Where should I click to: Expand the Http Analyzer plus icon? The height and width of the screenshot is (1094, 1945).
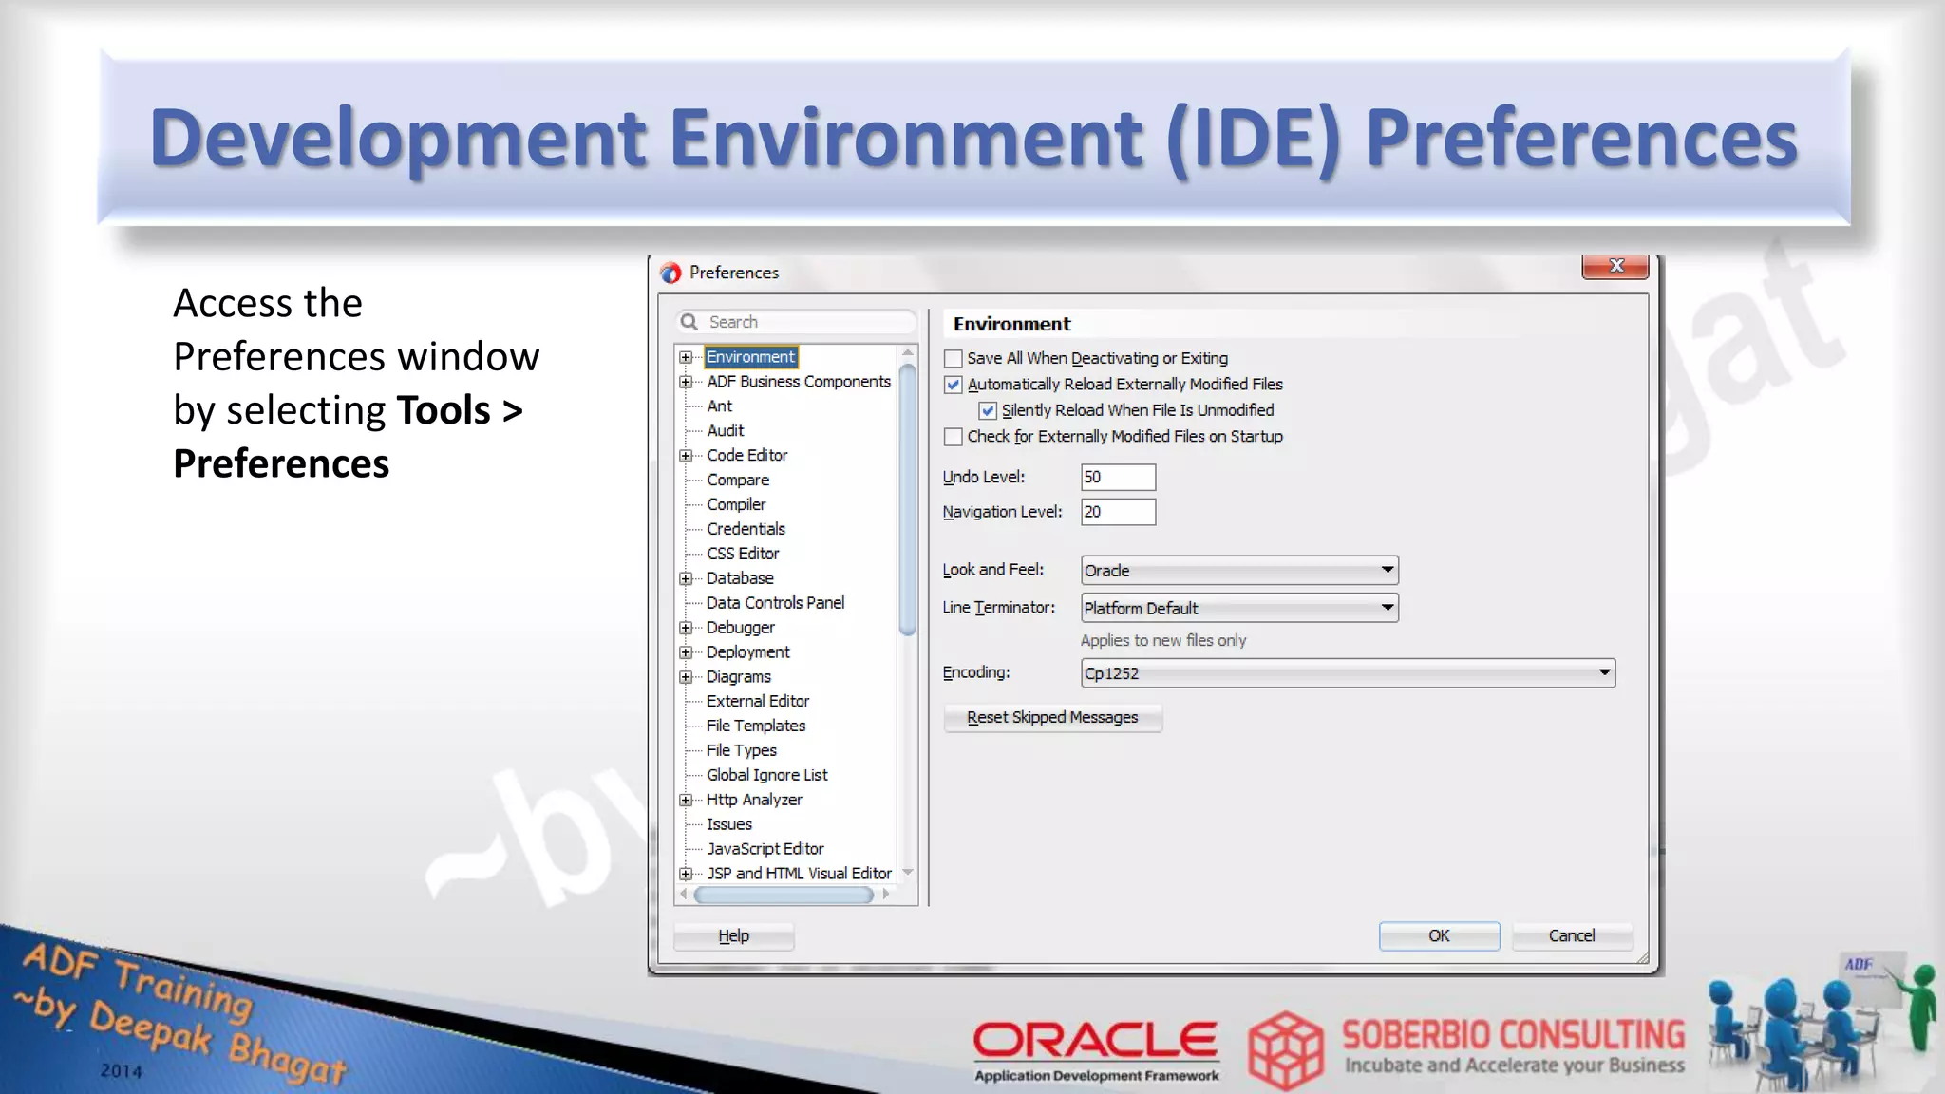click(x=686, y=801)
